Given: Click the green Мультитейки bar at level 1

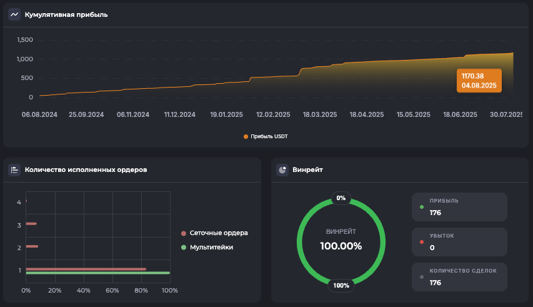Looking at the screenshot, I should [x=97, y=273].
